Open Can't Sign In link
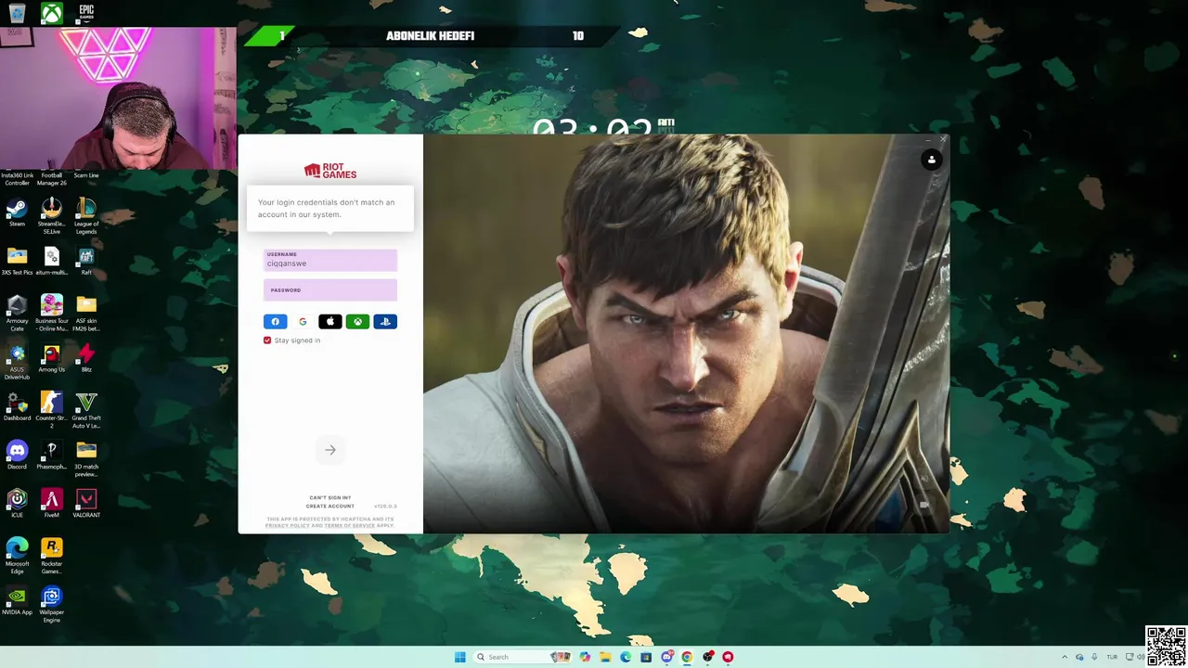The height and width of the screenshot is (668, 1188). [x=330, y=498]
